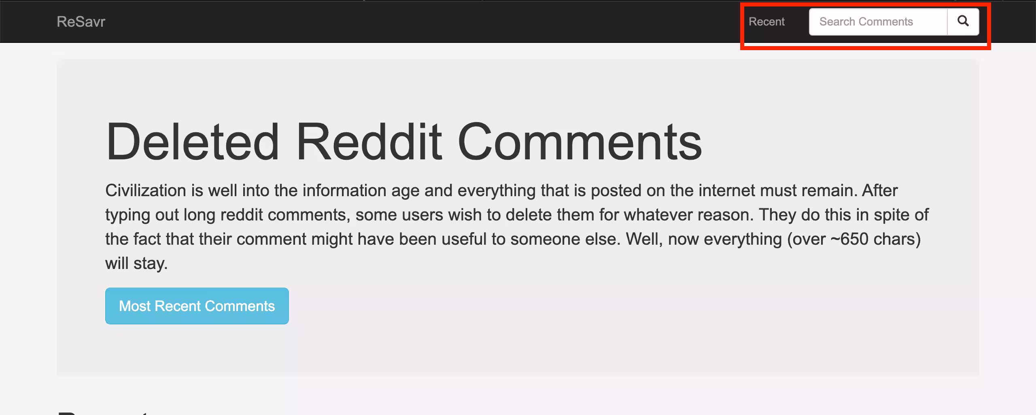Focus the Search Comments input field
Viewport: 1036px width, 415px height.
coord(877,21)
